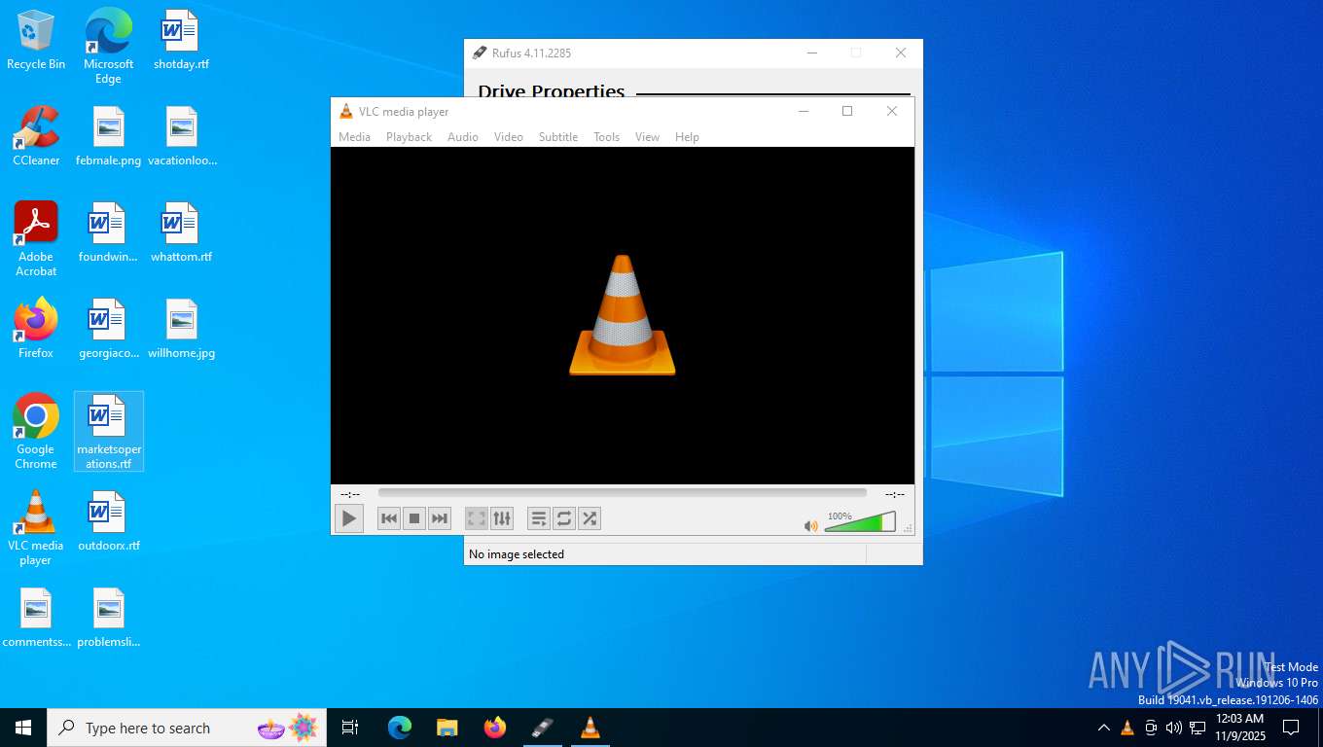The height and width of the screenshot is (747, 1323).
Task: Select the vacationloo... image file
Action: click(x=181, y=136)
